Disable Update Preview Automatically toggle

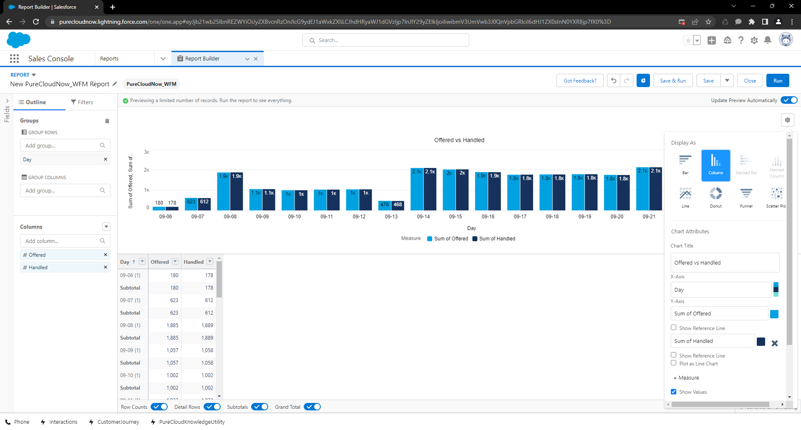pyautogui.click(x=789, y=100)
